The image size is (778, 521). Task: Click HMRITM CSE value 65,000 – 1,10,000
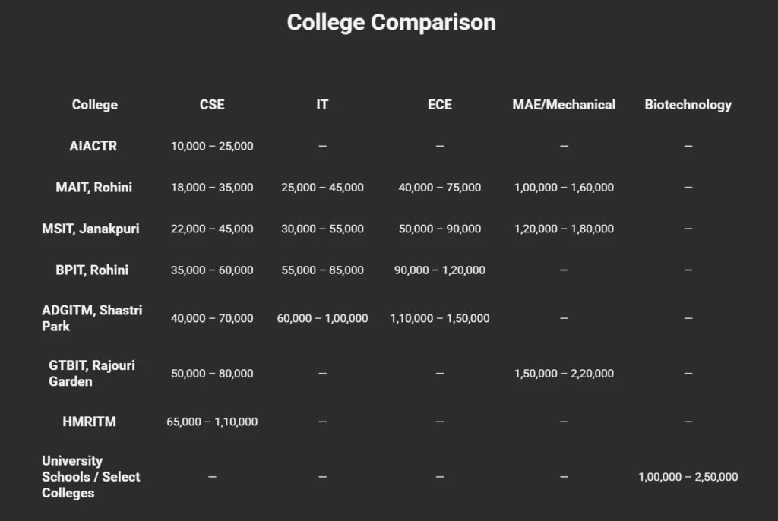click(x=212, y=422)
